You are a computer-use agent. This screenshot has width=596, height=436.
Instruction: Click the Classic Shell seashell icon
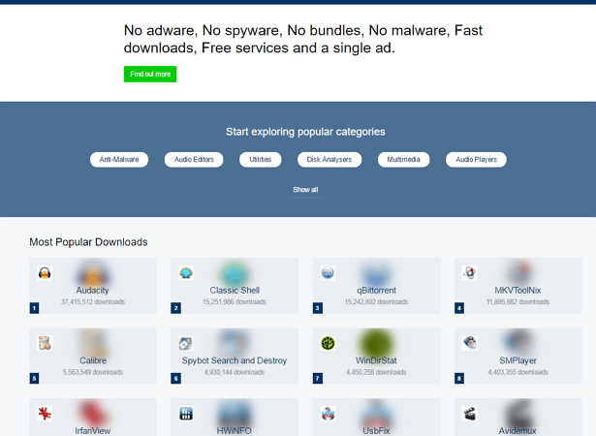click(x=186, y=273)
